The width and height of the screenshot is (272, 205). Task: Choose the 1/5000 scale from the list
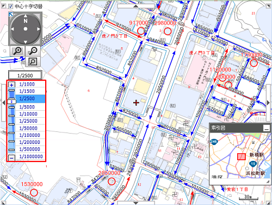[27, 107]
